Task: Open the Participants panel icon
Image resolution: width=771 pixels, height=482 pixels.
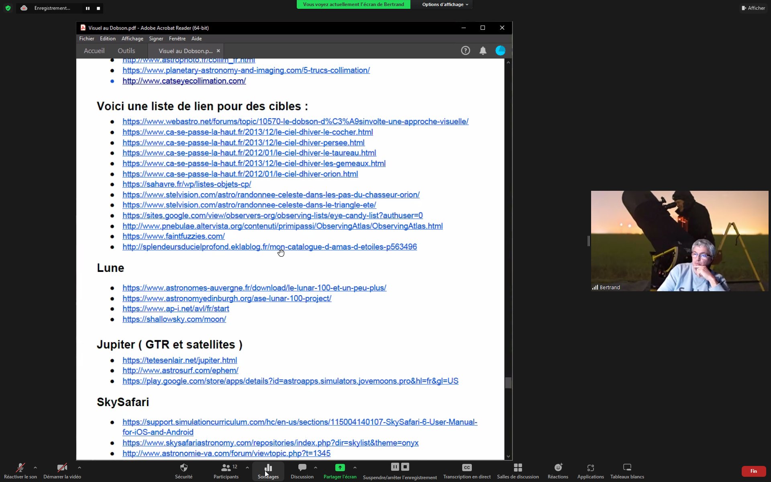Action: [226, 468]
